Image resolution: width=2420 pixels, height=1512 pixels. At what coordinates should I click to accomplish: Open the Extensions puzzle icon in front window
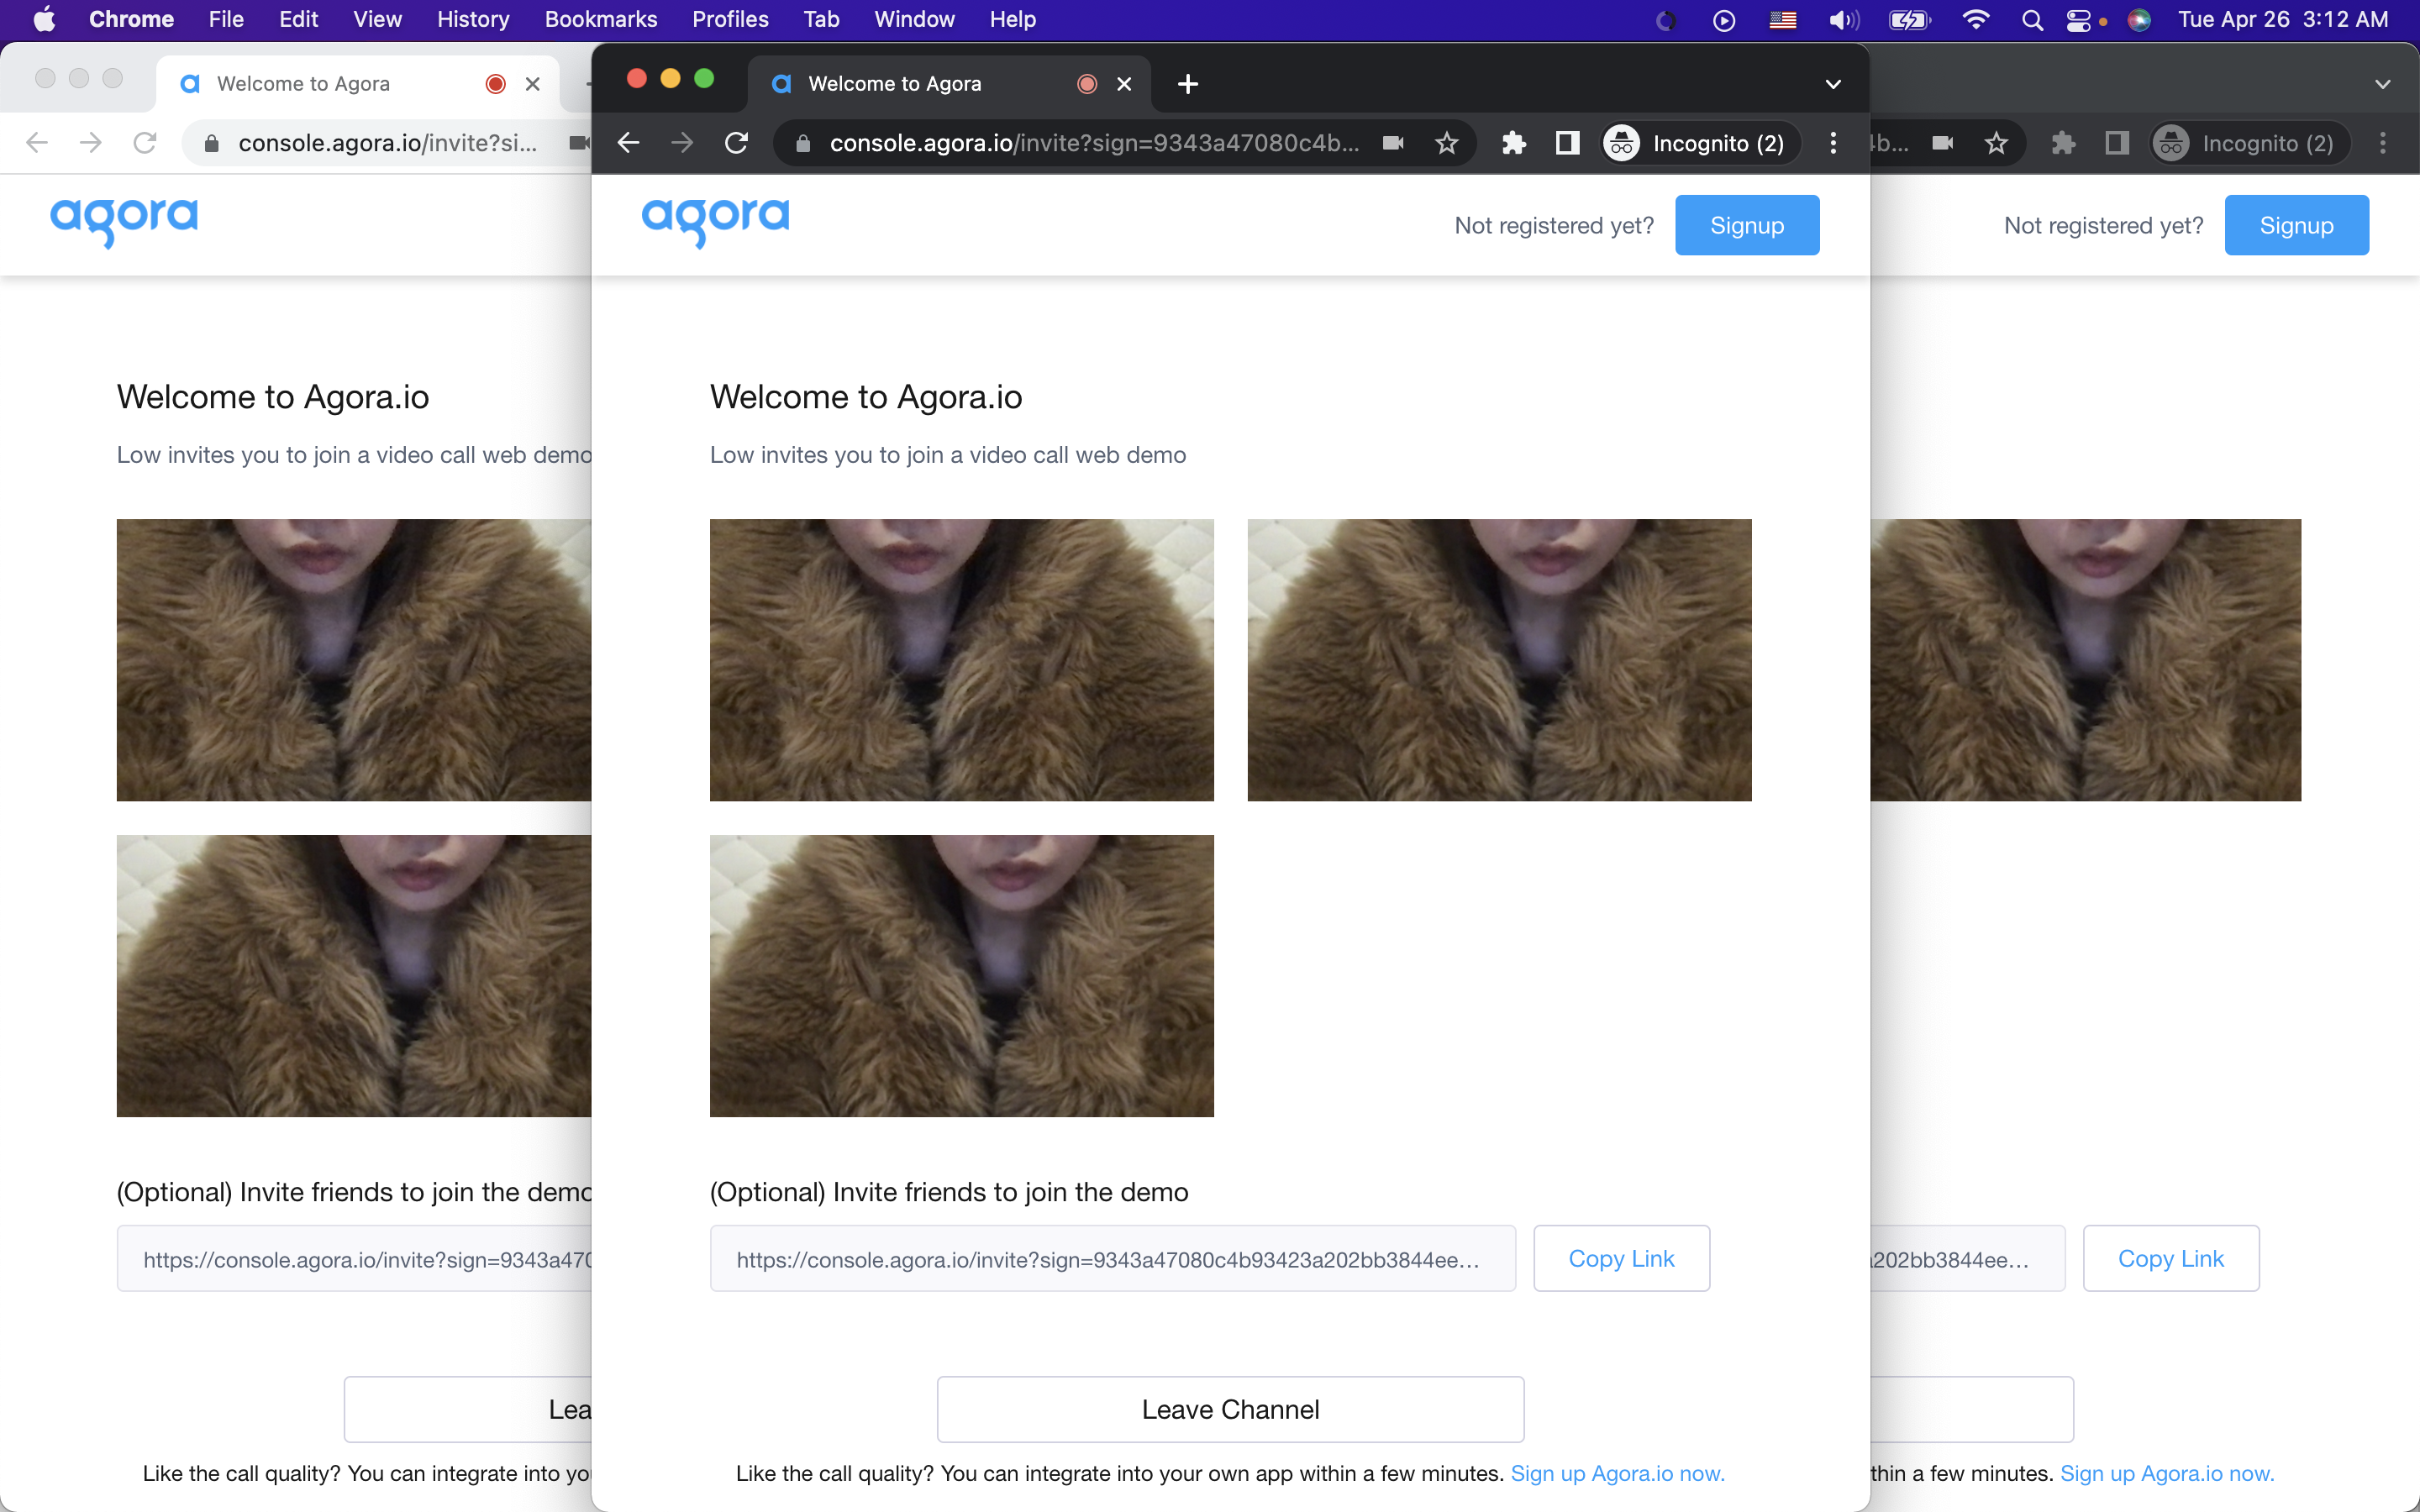[1513, 143]
